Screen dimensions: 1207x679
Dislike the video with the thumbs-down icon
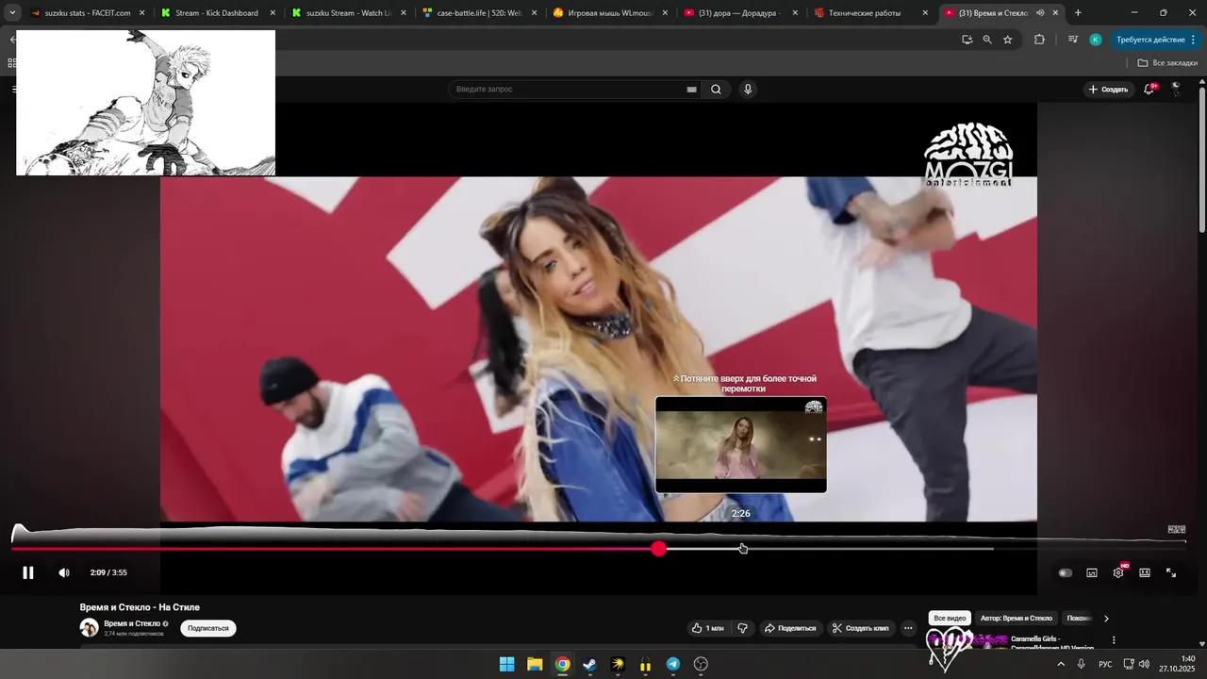[x=743, y=628]
